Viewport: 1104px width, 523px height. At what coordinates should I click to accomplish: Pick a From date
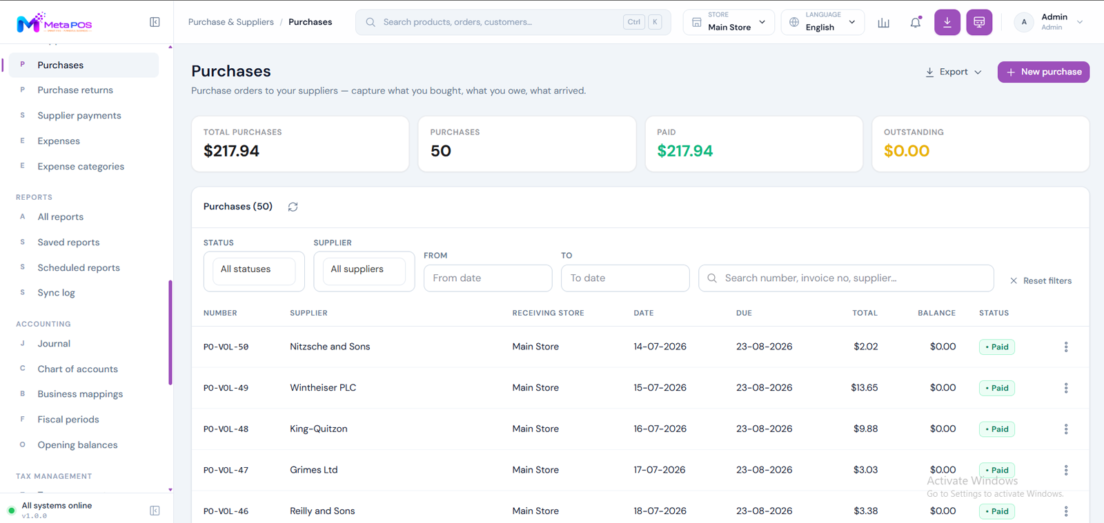click(x=488, y=278)
